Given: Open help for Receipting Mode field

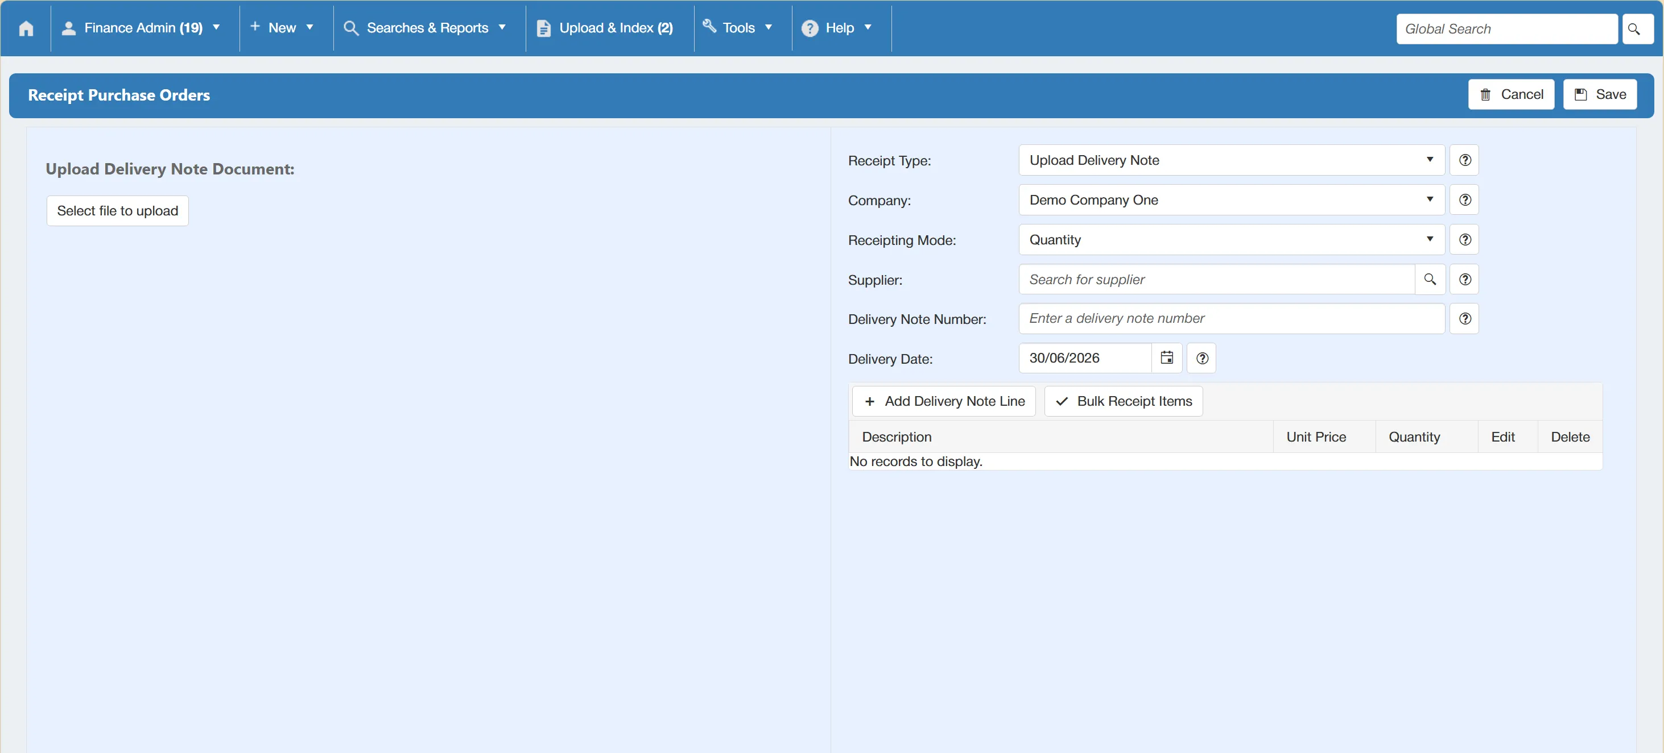Looking at the screenshot, I should 1464,239.
